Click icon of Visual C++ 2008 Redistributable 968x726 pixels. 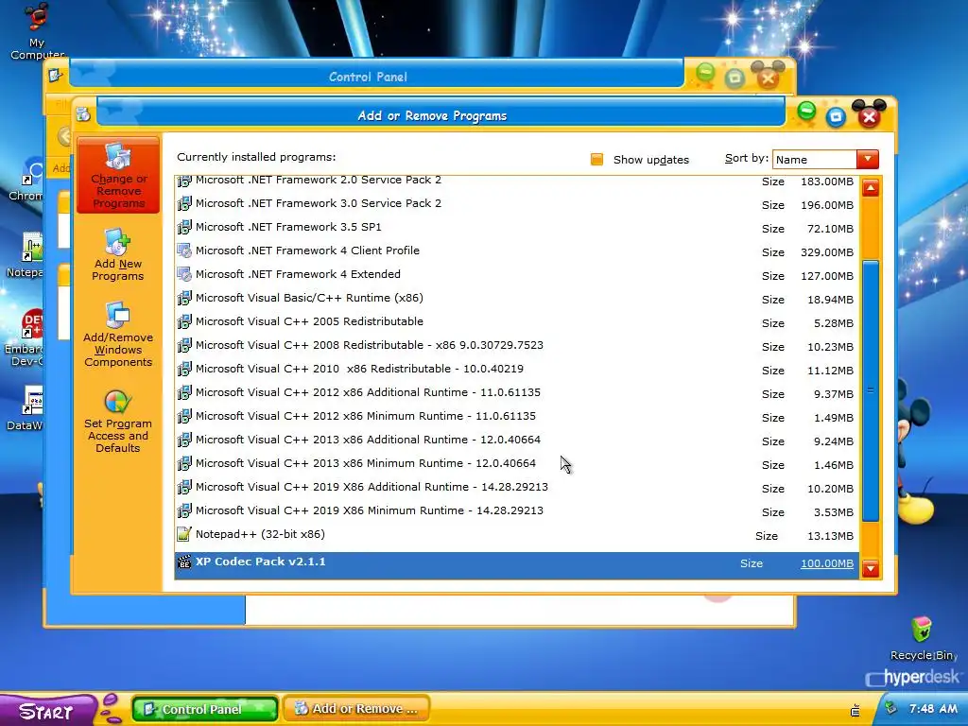click(184, 345)
